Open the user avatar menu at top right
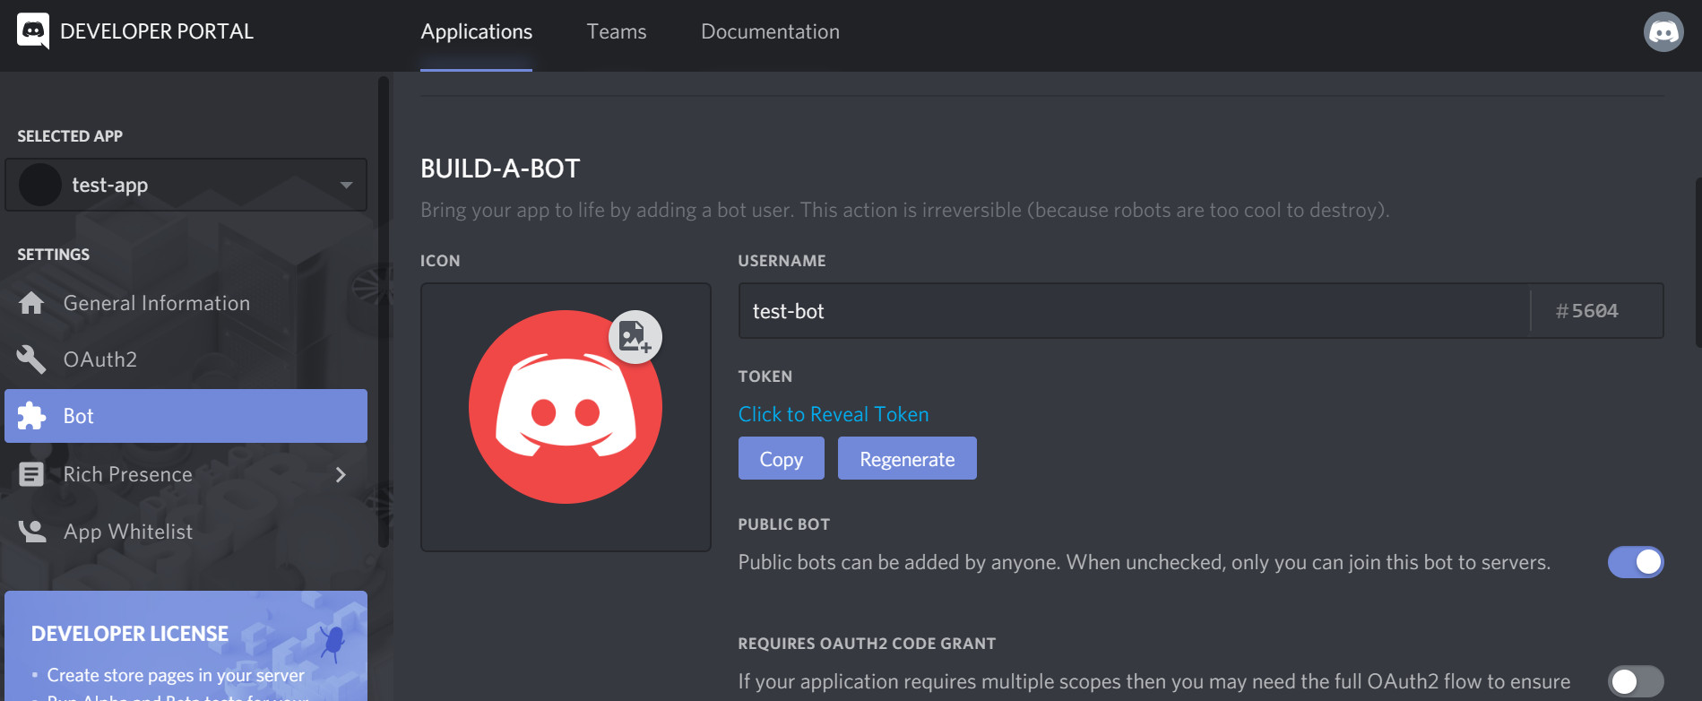Image resolution: width=1702 pixels, height=701 pixels. [1663, 32]
